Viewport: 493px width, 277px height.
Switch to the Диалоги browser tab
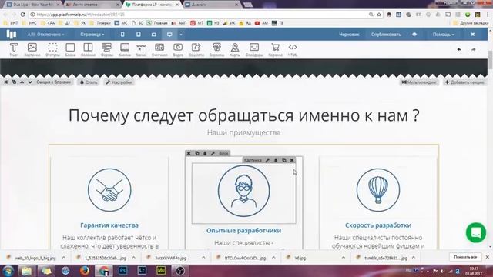[211, 5]
